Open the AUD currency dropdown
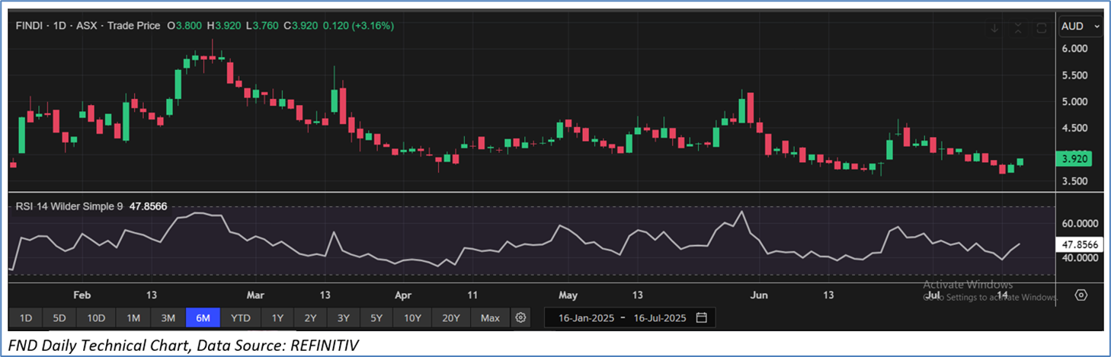1111x357 pixels. pos(1080,26)
